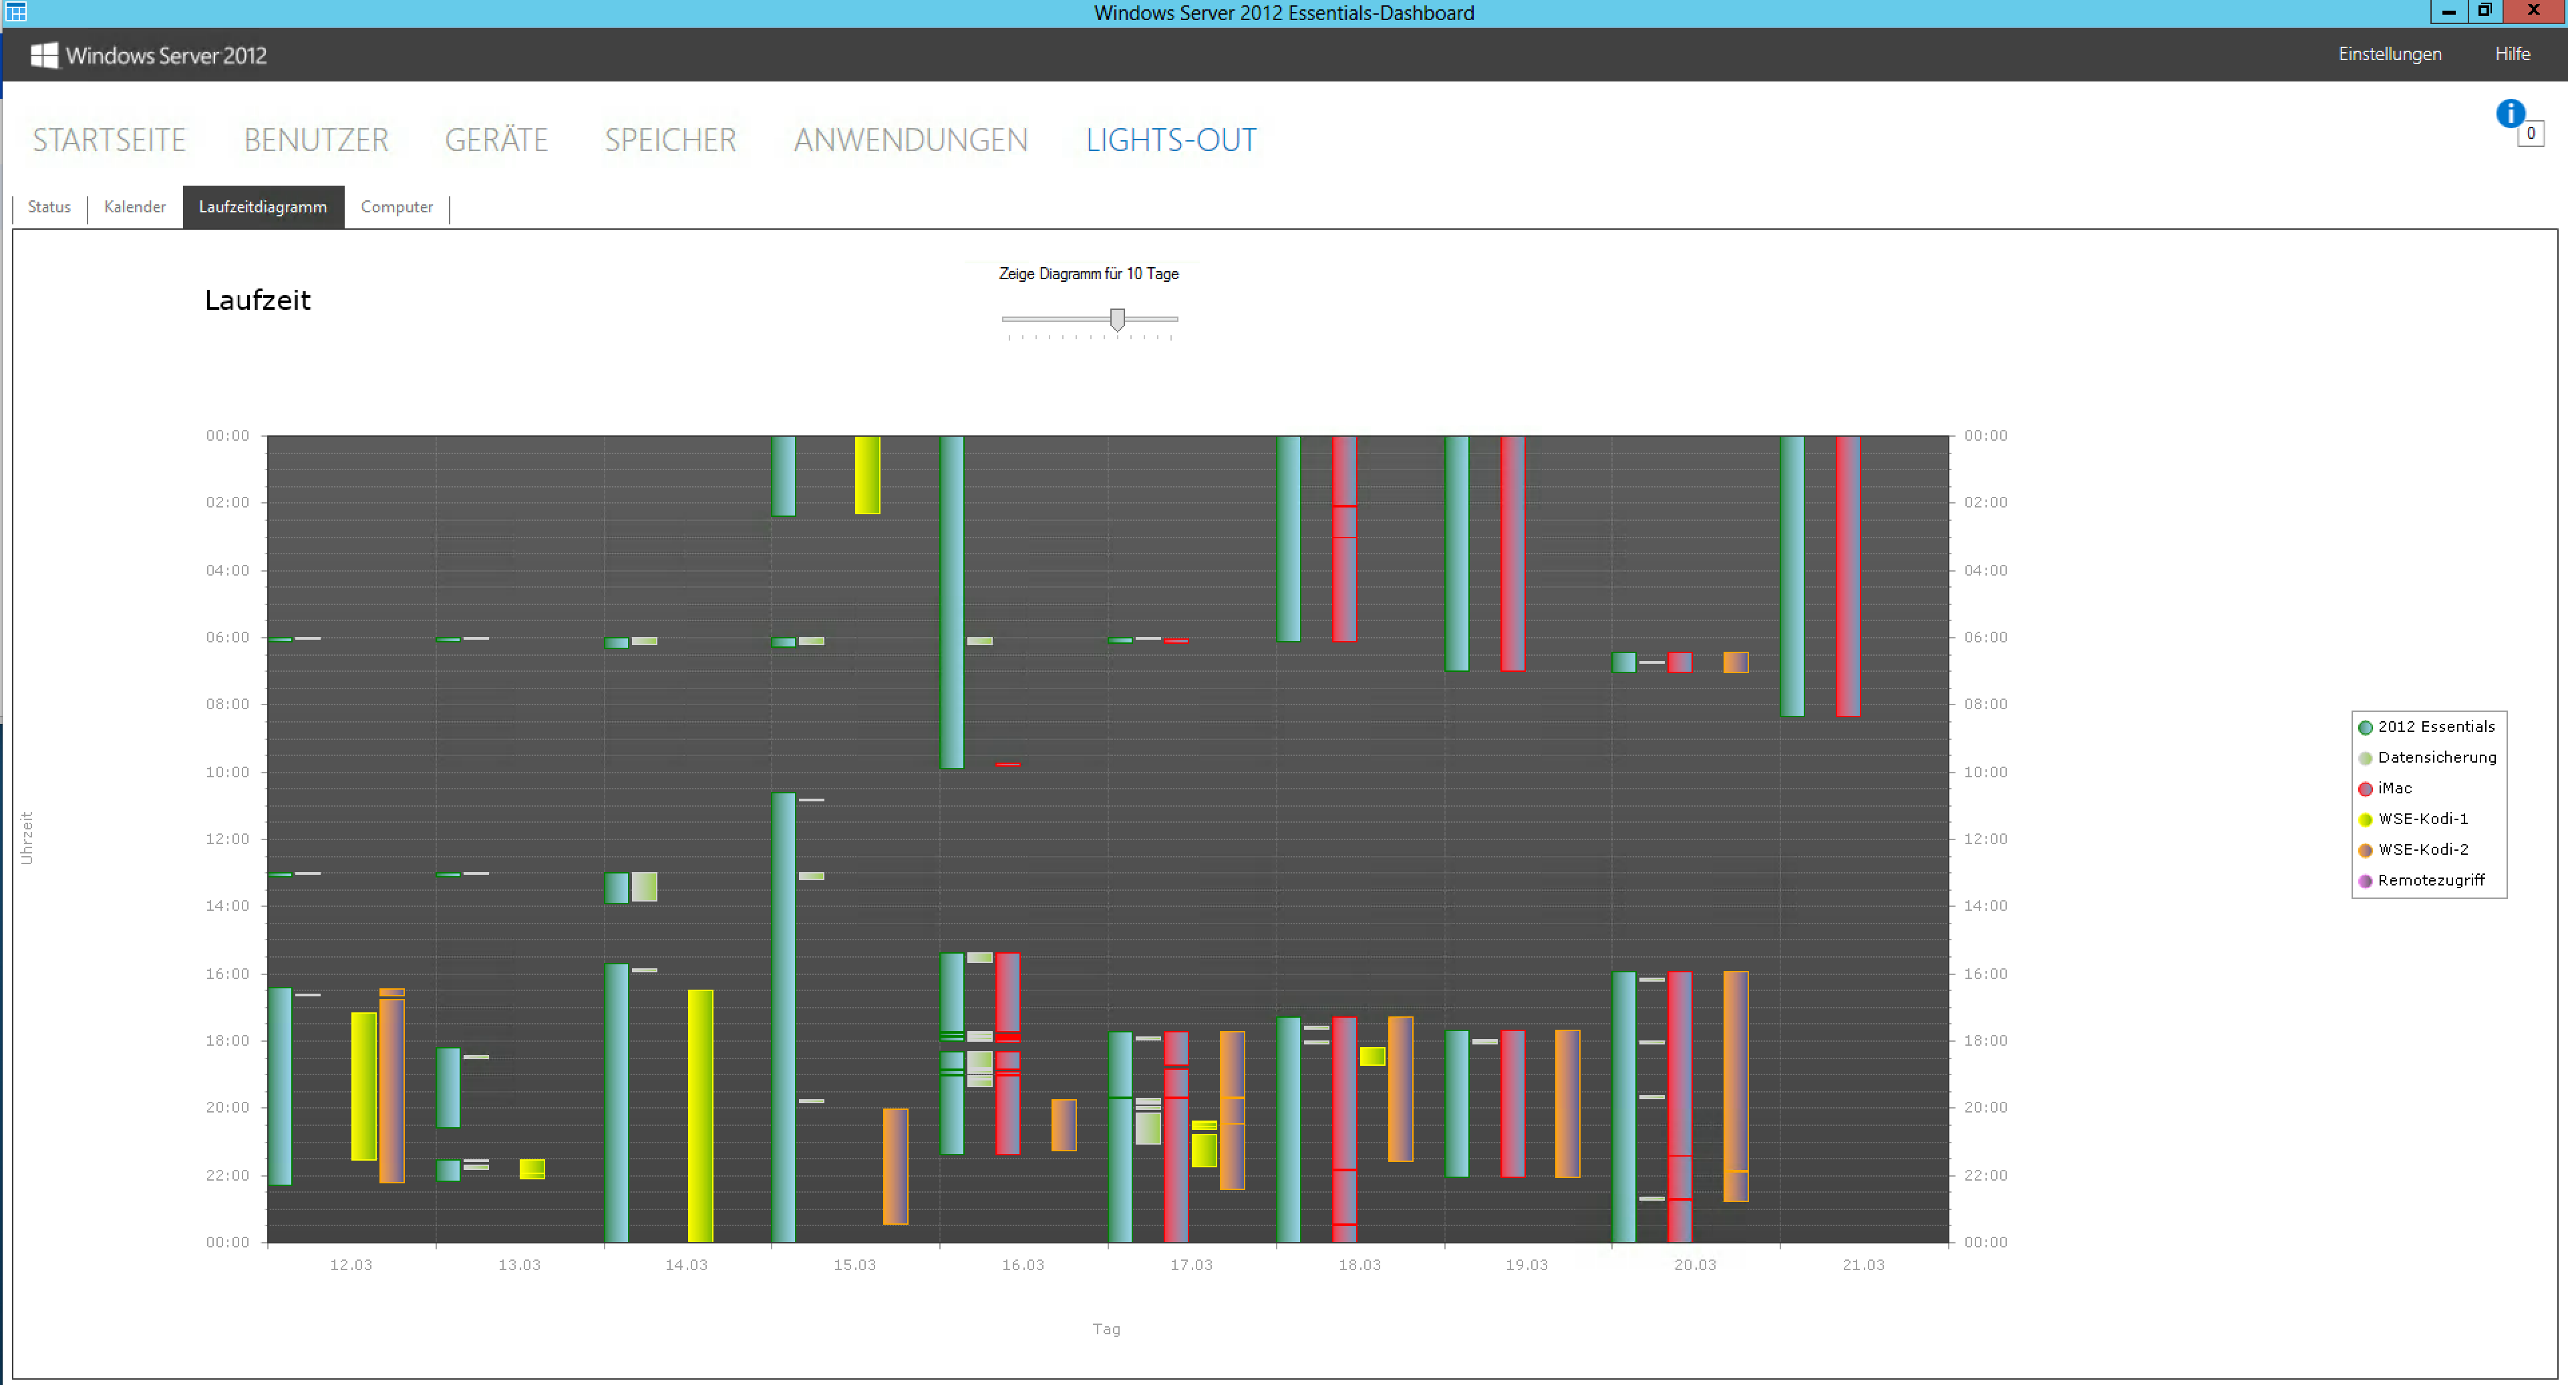Image resolution: width=2568 pixels, height=1385 pixels.
Task: Click the long green server bar on 15.03
Action: click(784, 1017)
